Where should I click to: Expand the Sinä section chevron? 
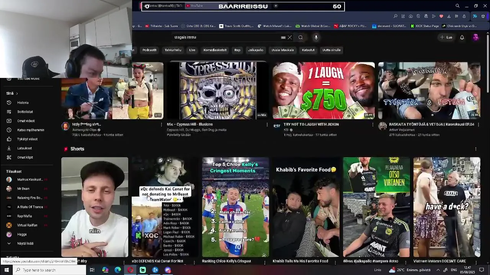pyautogui.click(x=17, y=94)
